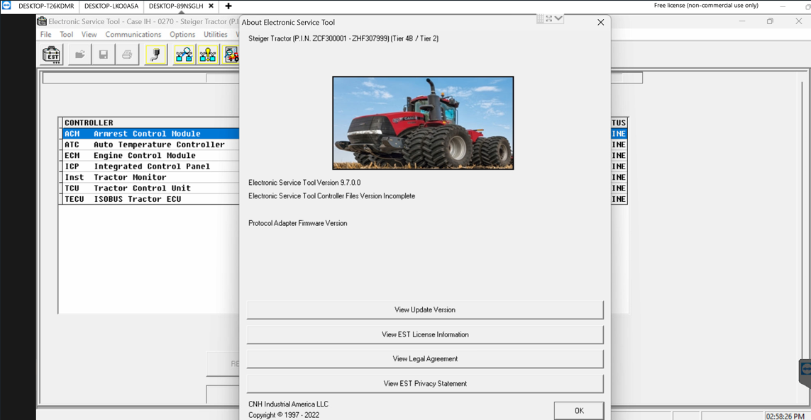
Task: Click the monitor grid icon on the dialog
Action: pos(540,18)
